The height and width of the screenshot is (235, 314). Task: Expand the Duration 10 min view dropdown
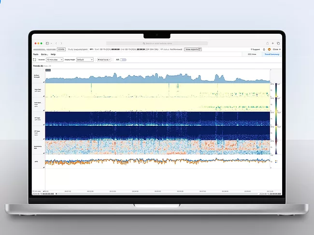pyautogui.click(x=54, y=60)
